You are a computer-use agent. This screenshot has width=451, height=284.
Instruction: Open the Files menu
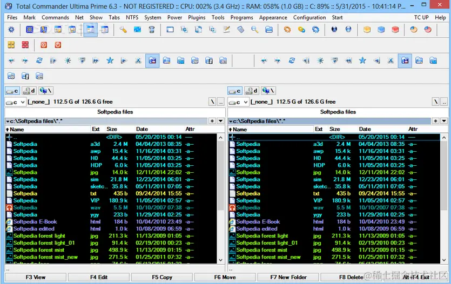[x=12, y=17]
